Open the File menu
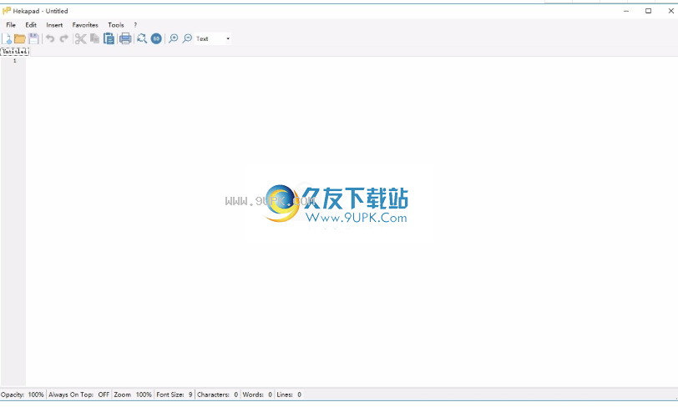 pyautogui.click(x=11, y=25)
